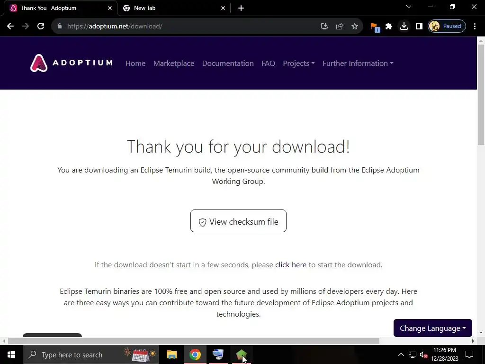The image size is (485, 364).
Task: Close the Thank You | Adoptium tab
Action: 110,8
